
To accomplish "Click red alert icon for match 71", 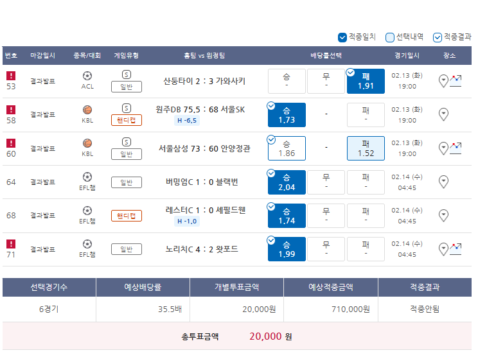I will [11, 244].
